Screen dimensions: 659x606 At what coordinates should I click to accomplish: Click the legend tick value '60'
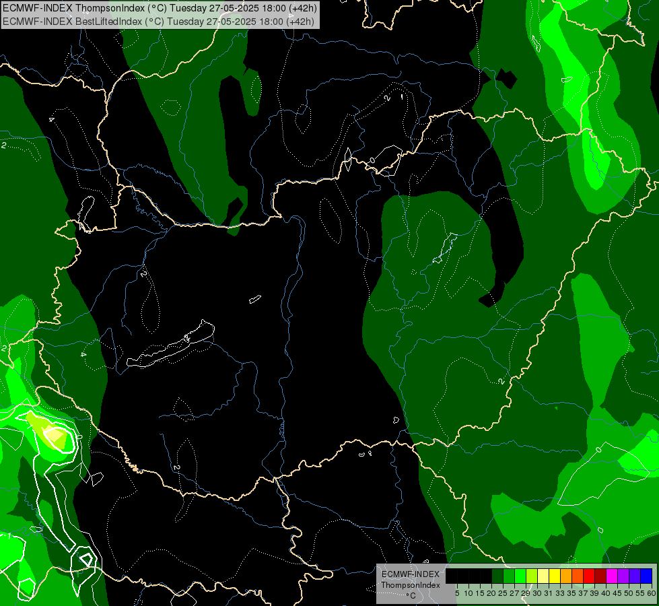pos(652,593)
